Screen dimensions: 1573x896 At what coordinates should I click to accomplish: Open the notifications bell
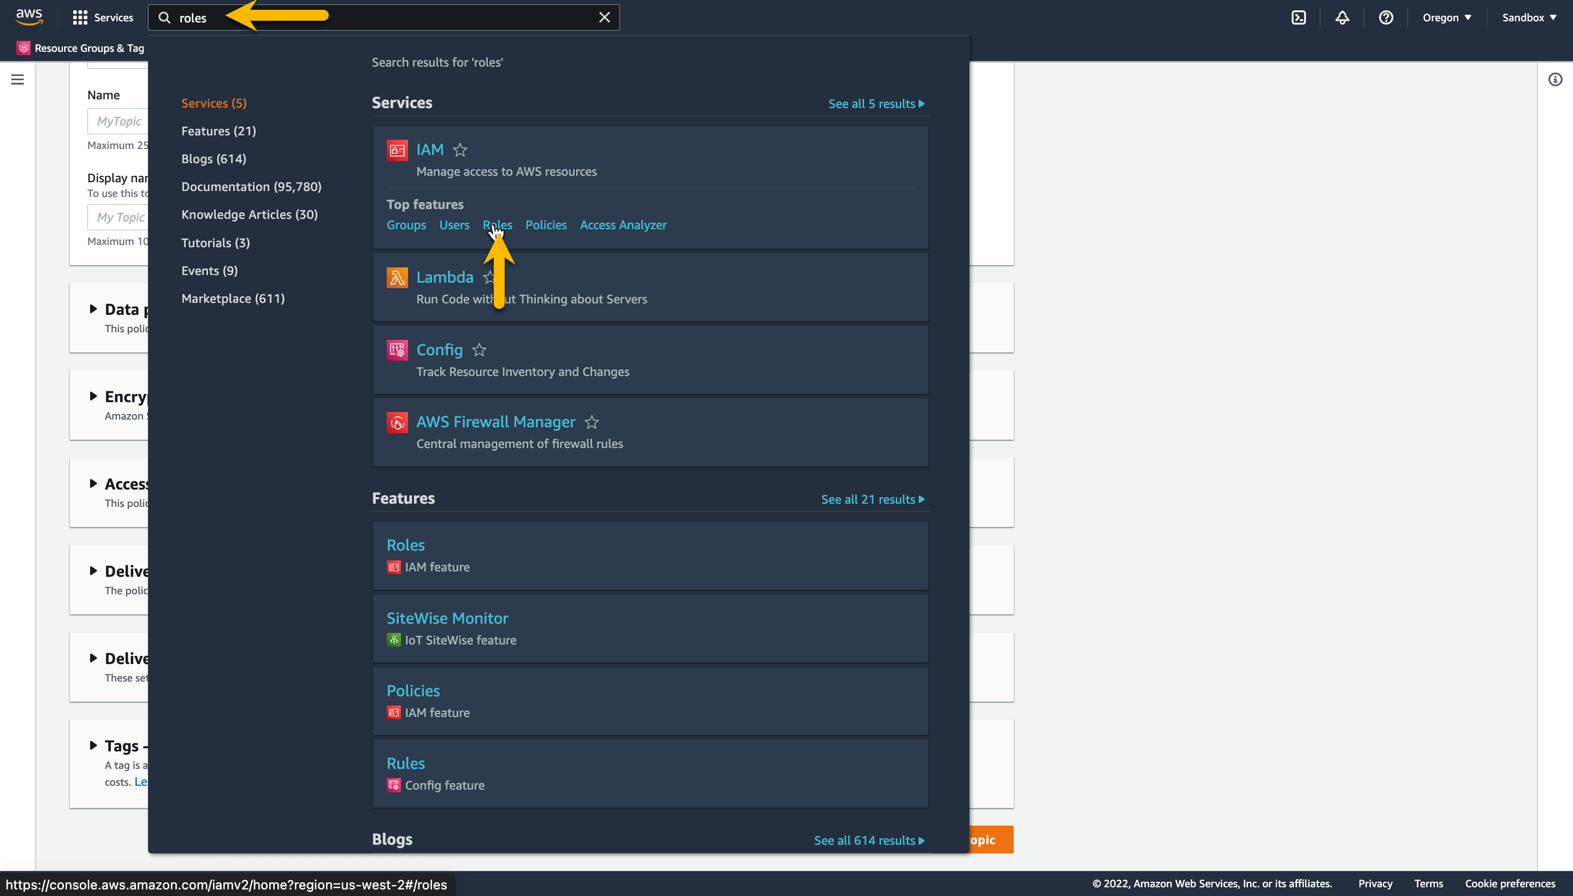[1342, 17]
